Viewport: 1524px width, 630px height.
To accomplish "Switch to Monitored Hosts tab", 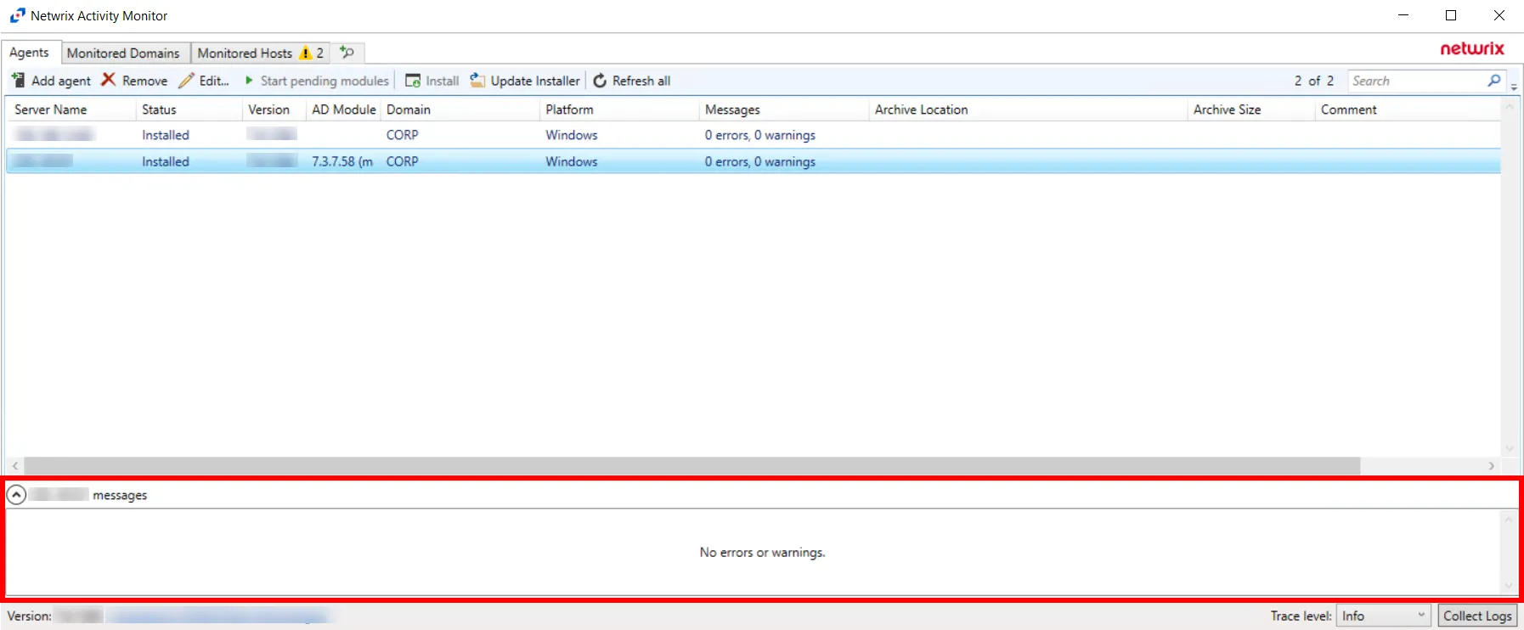I will click(261, 53).
